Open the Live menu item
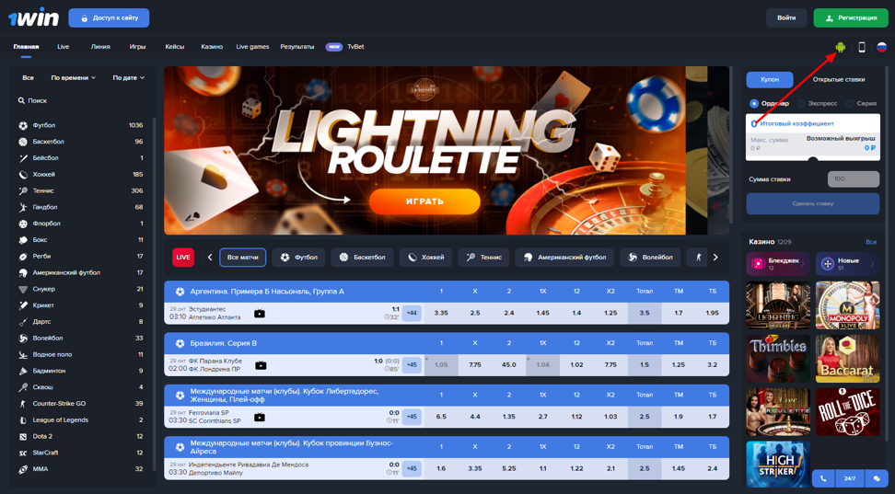895x494 pixels. pos(64,47)
